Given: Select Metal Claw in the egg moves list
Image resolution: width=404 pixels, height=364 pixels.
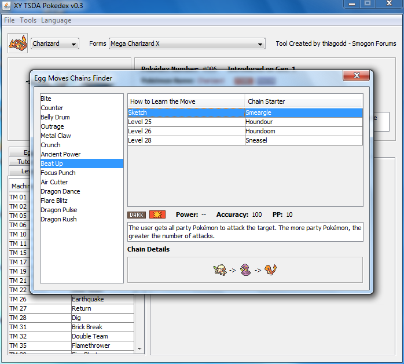Looking at the screenshot, I should click(82, 136).
